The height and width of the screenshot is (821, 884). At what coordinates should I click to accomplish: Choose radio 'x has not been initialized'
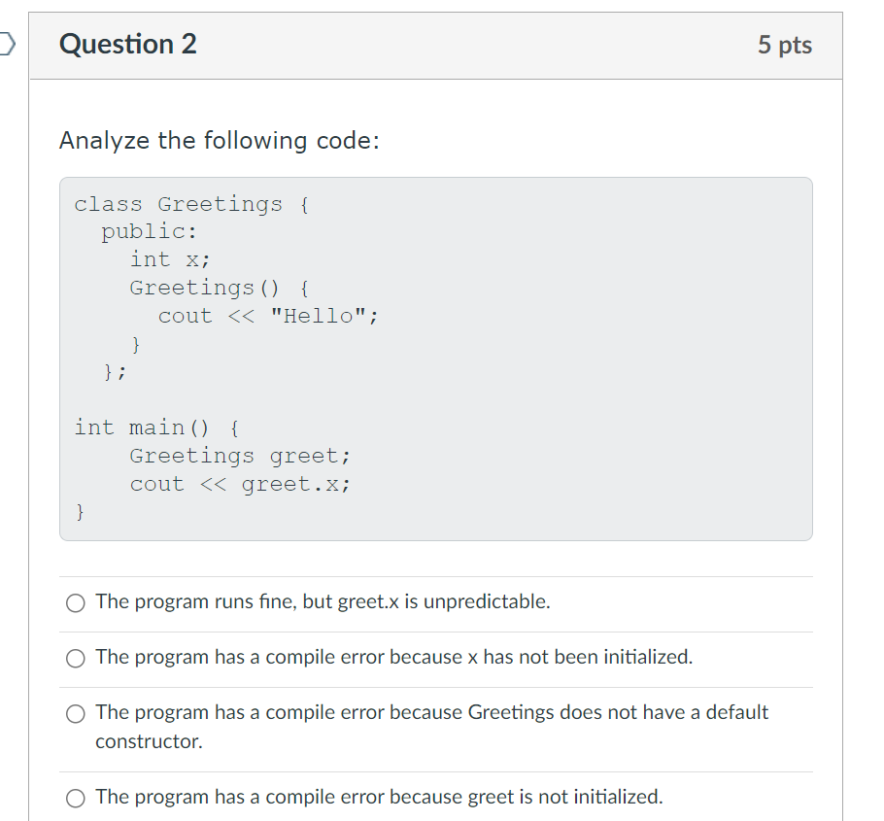[x=76, y=658]
